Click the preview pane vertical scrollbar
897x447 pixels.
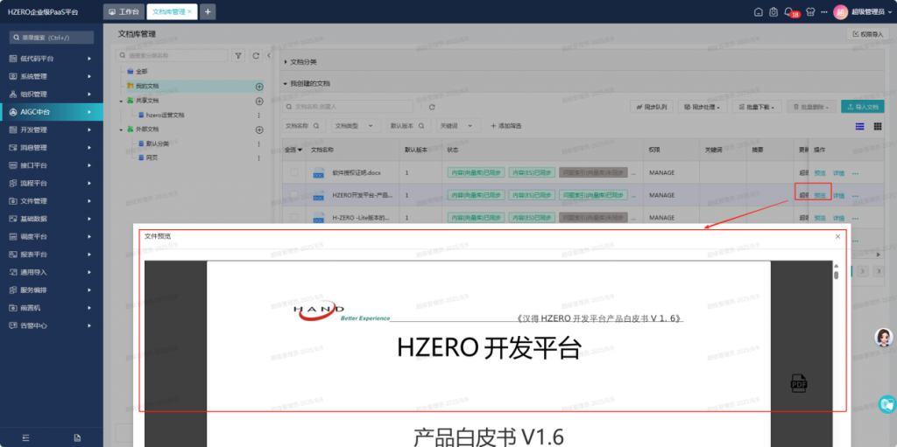836,275
